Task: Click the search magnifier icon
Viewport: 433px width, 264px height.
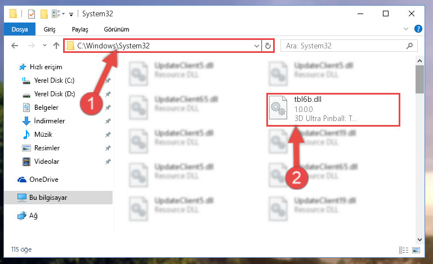Action: tap(409, 46)
